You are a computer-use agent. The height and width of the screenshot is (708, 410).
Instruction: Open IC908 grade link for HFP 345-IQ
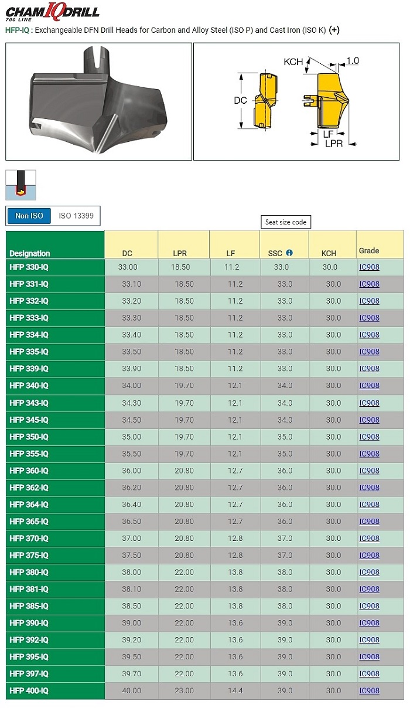pos(370,420)
